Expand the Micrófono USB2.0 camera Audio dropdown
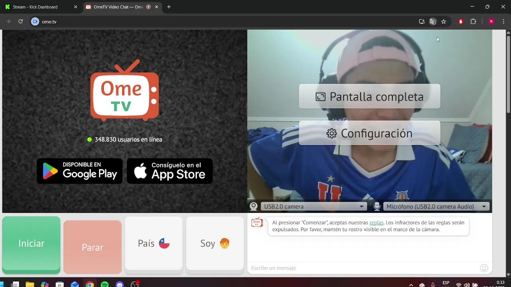Viewport: 511px width, 287px height. point(436,206)
